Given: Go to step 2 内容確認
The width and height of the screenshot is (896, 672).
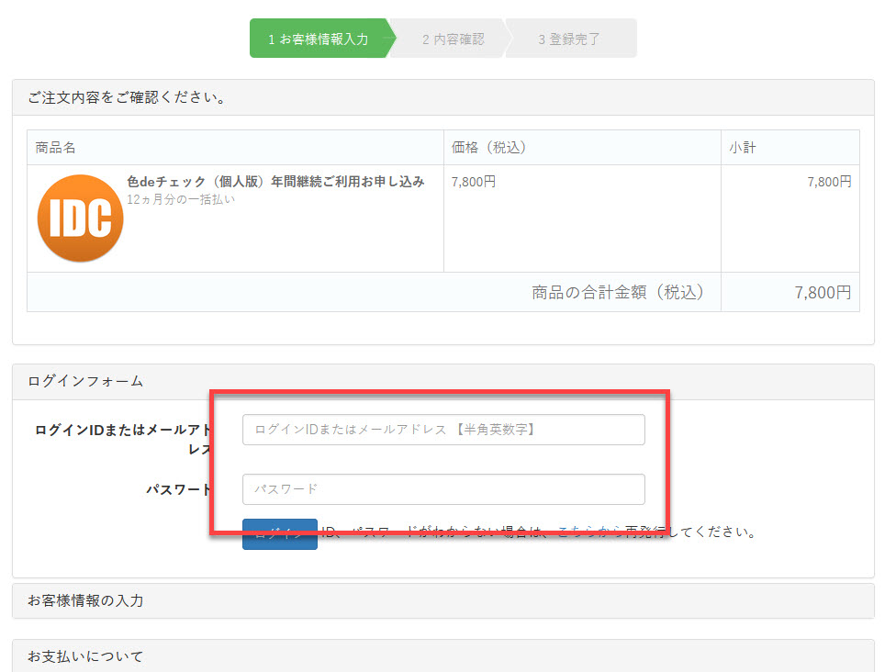Looking at the screenshot, I should [452, 39].
